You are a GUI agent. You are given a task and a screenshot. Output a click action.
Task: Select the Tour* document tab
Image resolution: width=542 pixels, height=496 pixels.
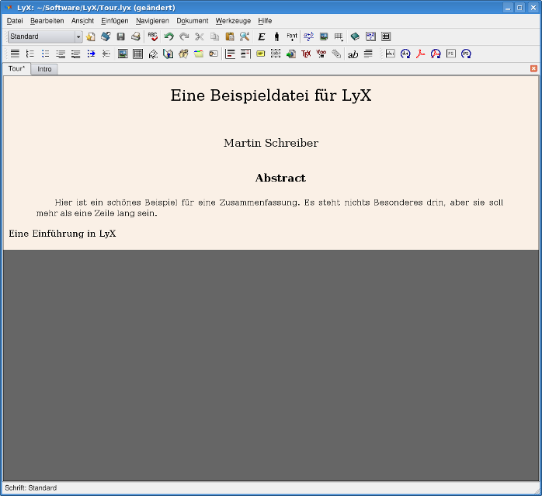point(16,68)
